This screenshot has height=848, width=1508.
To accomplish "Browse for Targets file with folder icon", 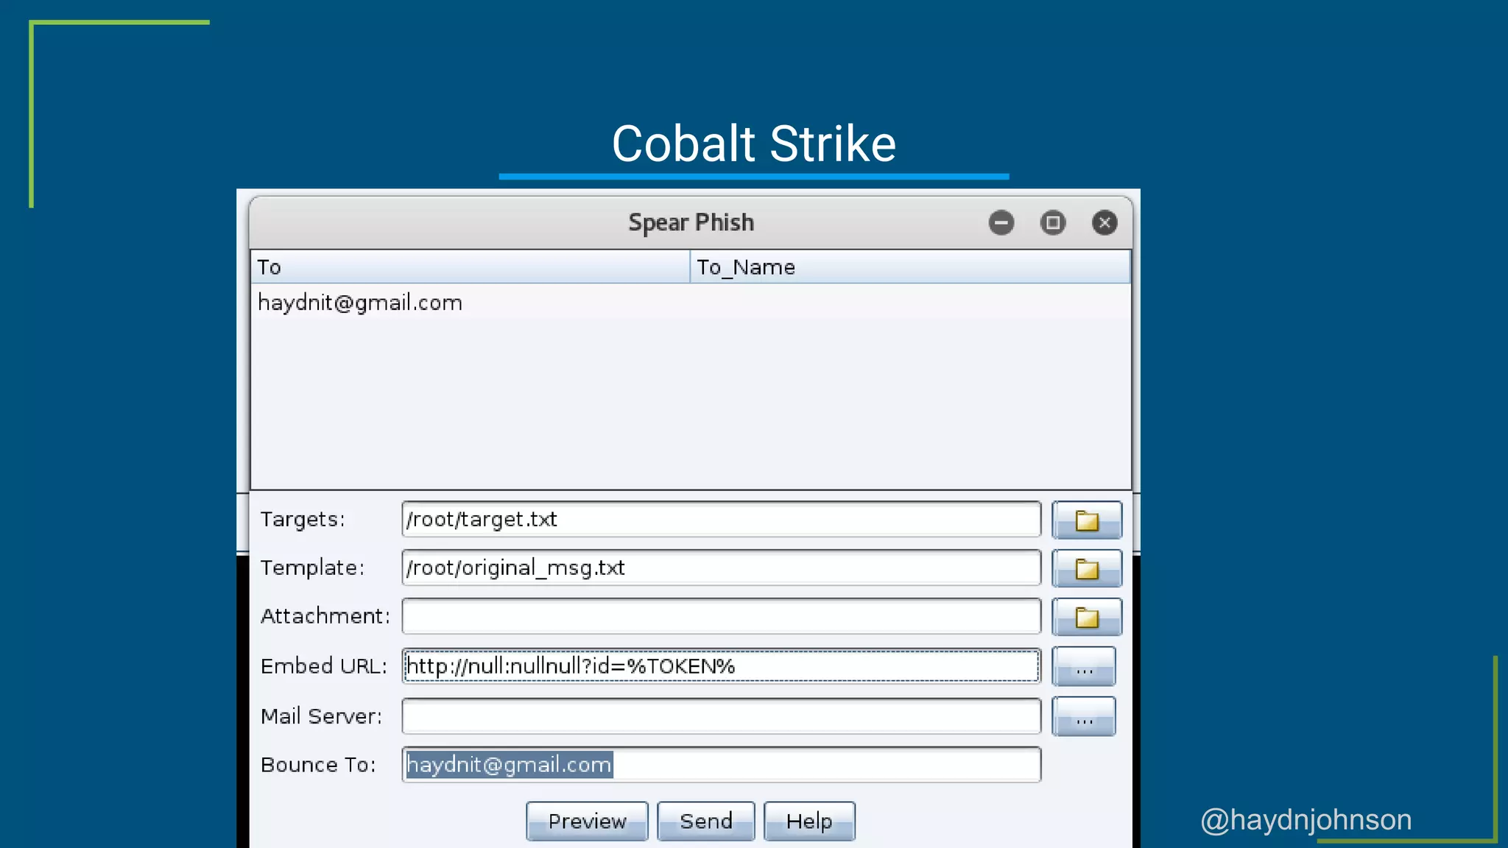I will (x=1087, y=520).
